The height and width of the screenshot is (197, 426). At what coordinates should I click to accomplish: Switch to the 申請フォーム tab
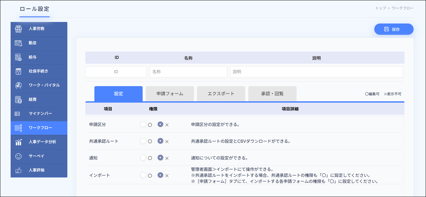tap(170, 94)
